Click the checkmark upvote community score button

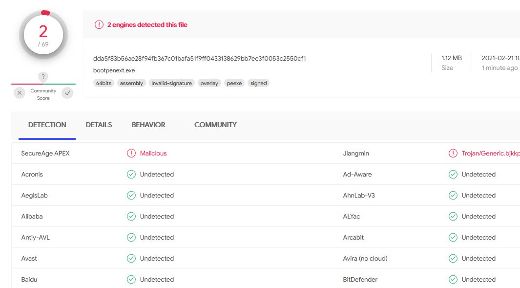(x=67, y=93)
